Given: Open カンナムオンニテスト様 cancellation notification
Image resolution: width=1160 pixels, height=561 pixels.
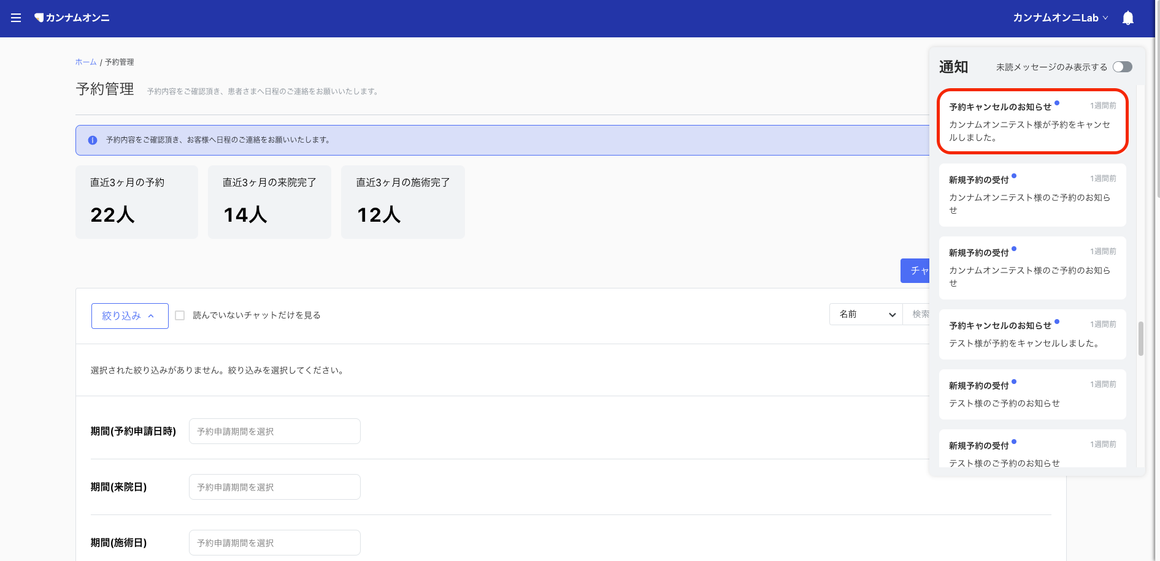Looking at the screenshot, I should coord(1032,121).
